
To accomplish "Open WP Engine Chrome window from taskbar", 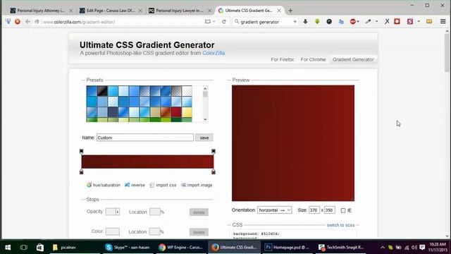I will coord(181,247).
